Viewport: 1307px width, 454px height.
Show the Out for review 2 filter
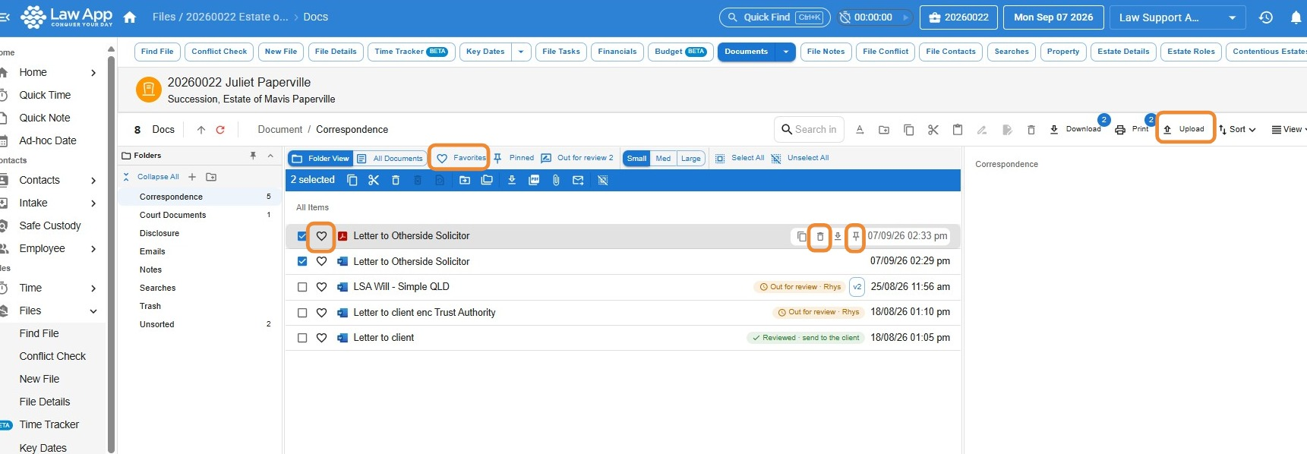(x=577, y=158)
